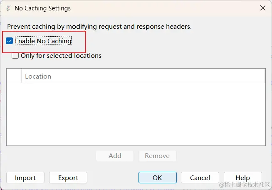
Task: Click the "No Caching Settings" window title
Action: [x=42, y=8]
